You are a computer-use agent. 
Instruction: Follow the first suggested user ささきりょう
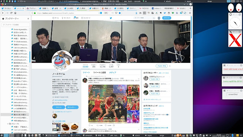click(155, 79)
